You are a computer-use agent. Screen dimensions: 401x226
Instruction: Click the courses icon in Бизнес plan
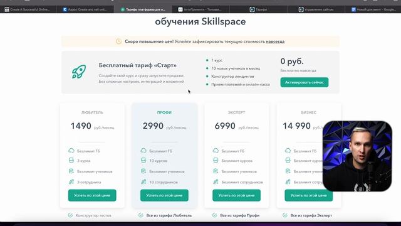(288, 161)
